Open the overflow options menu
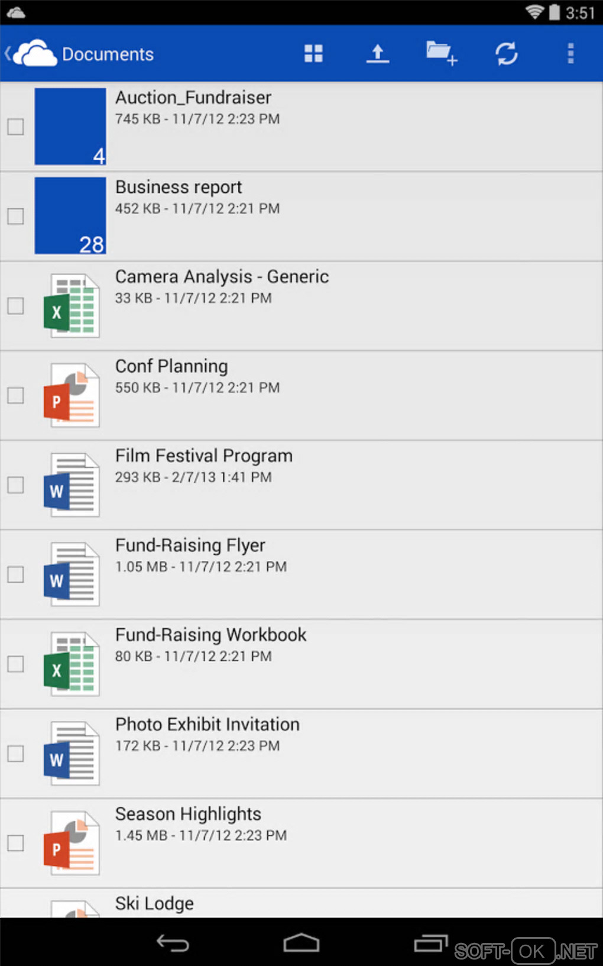 (570, 54)
